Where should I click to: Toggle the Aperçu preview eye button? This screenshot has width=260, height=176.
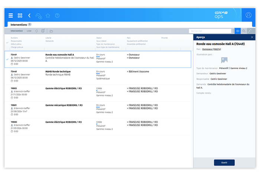238,31
